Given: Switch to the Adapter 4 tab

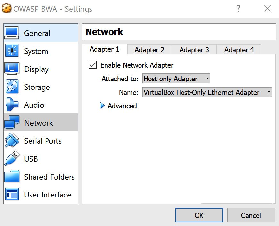Looking at the screenshot, I should 239,50.
